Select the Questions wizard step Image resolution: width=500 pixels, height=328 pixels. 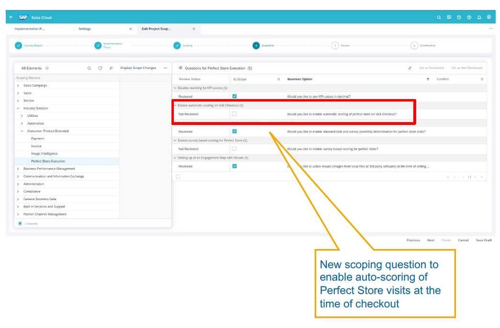tap(256, 45)
